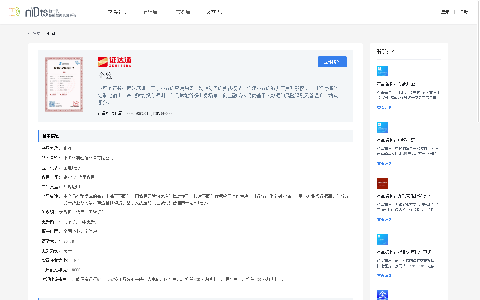Image resolution: width=480 pixels, height=300 pixels.
Task: Click the large 企鉴 product title
Action: pos(105,76)
